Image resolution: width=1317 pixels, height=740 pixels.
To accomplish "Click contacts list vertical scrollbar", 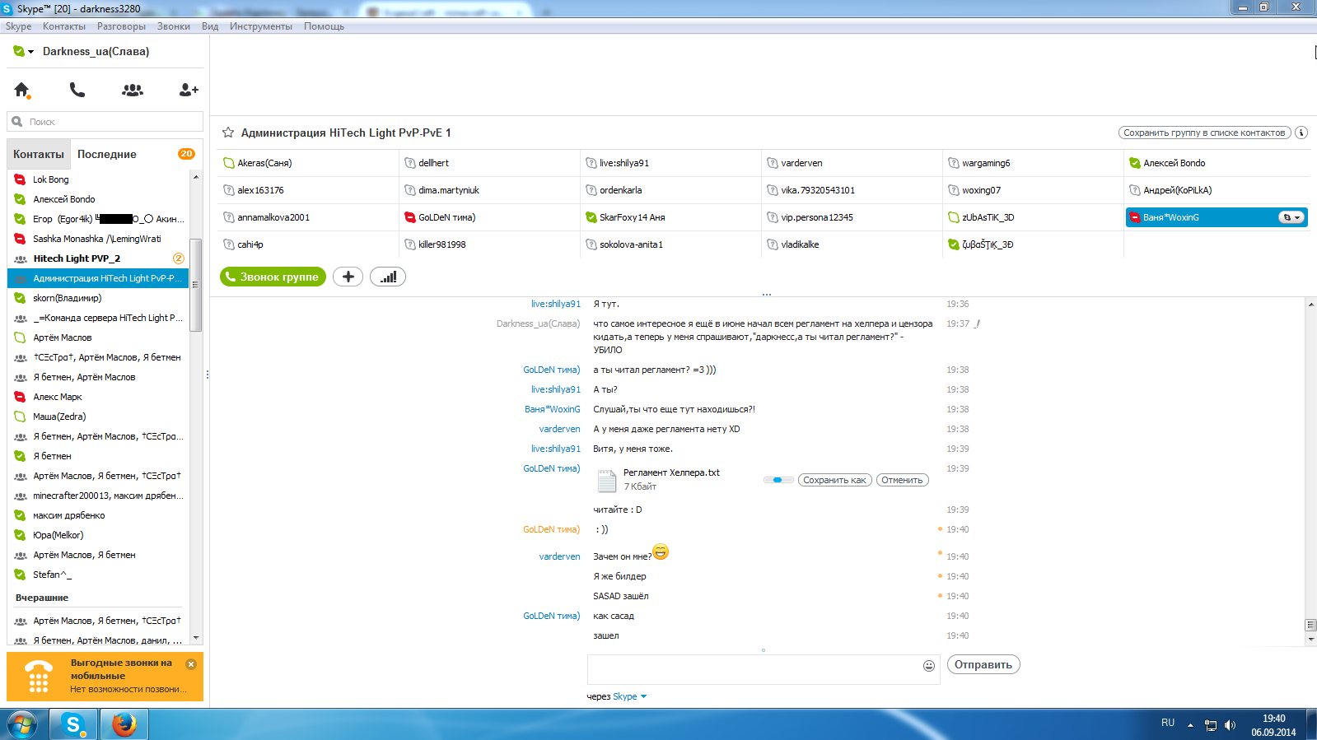I will click(x=196, y=285).
